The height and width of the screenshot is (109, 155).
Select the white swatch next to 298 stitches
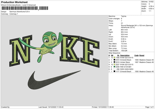(x=114, y=69)
